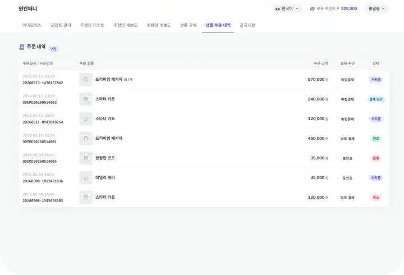Click the 결제 수단 column header
The height and width of the screenshot is (275, 404).
point(347,63)
